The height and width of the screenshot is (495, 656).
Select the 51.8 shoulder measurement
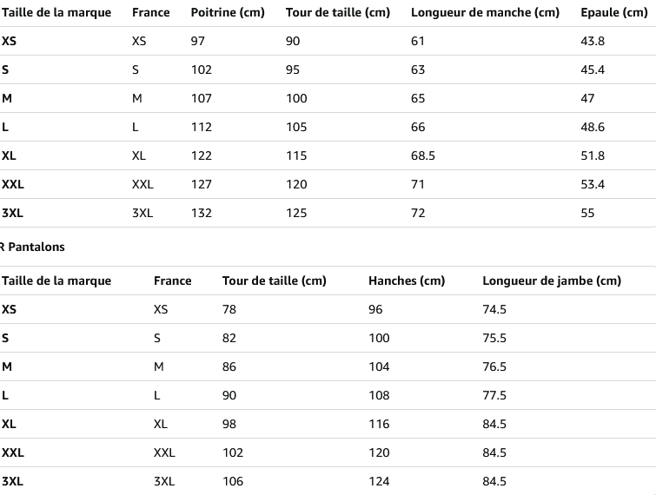[x=593, y=155]
